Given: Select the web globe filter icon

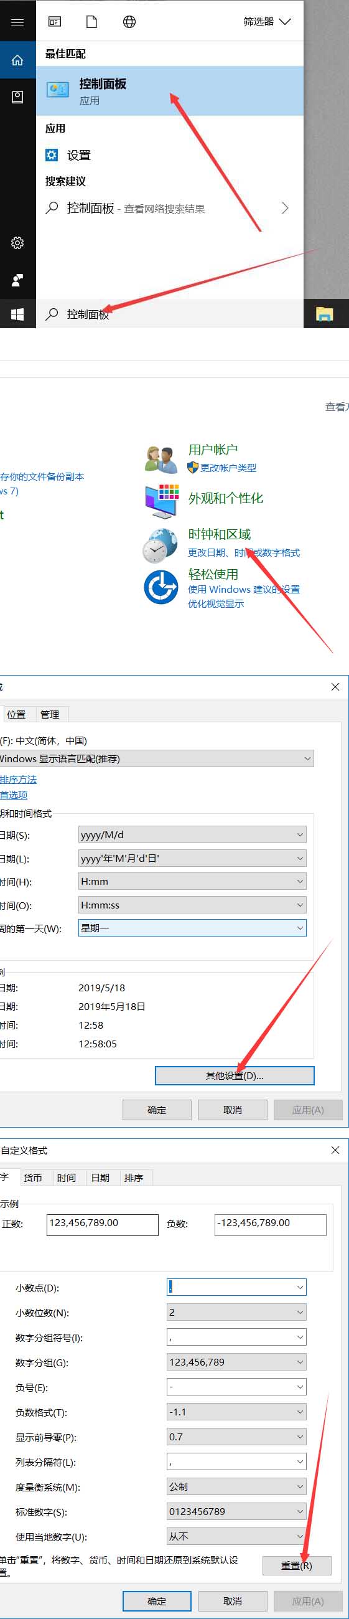Looking at the screenshot, I should 129,22.
